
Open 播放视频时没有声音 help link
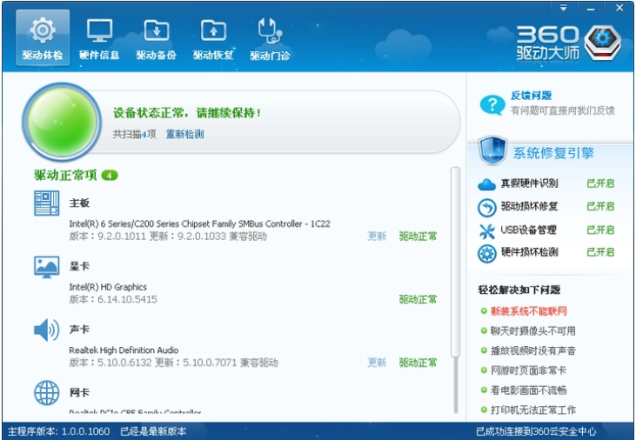(x=533, y=350)
